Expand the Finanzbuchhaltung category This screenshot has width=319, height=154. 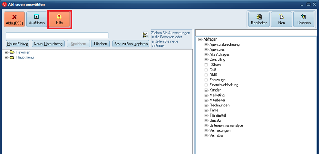[x=206, y=85]
